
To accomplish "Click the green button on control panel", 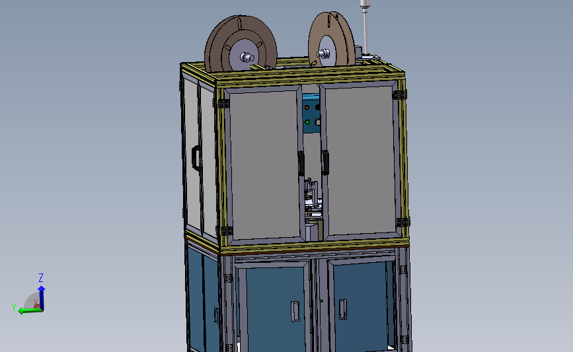I will pos(307,122).
